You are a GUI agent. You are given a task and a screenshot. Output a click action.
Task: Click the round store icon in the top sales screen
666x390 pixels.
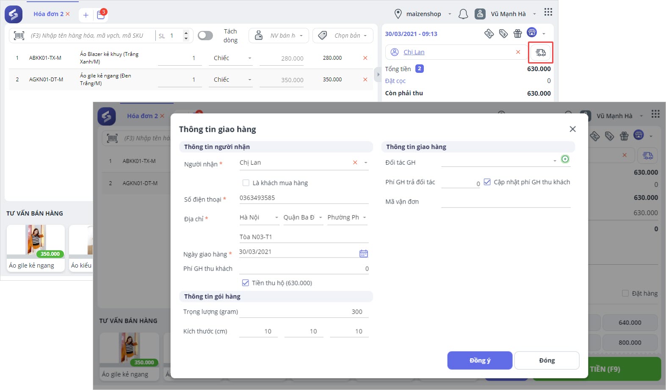tap(532, 32)
